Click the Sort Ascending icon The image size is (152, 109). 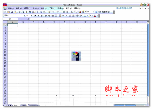coord(72,12)
